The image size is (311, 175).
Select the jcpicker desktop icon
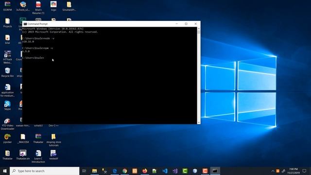tap(8, 139)
